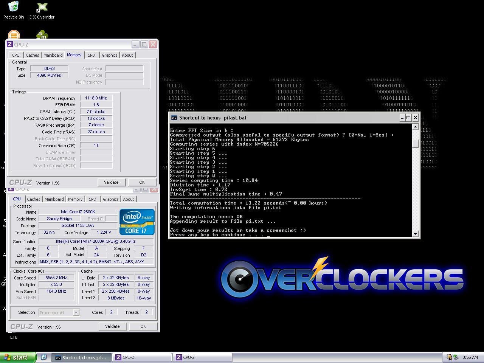The height and width of the screenshot is (363, 484).
Task: Click the Intel Core i7 badge image
Action: (x=137, y=222)
